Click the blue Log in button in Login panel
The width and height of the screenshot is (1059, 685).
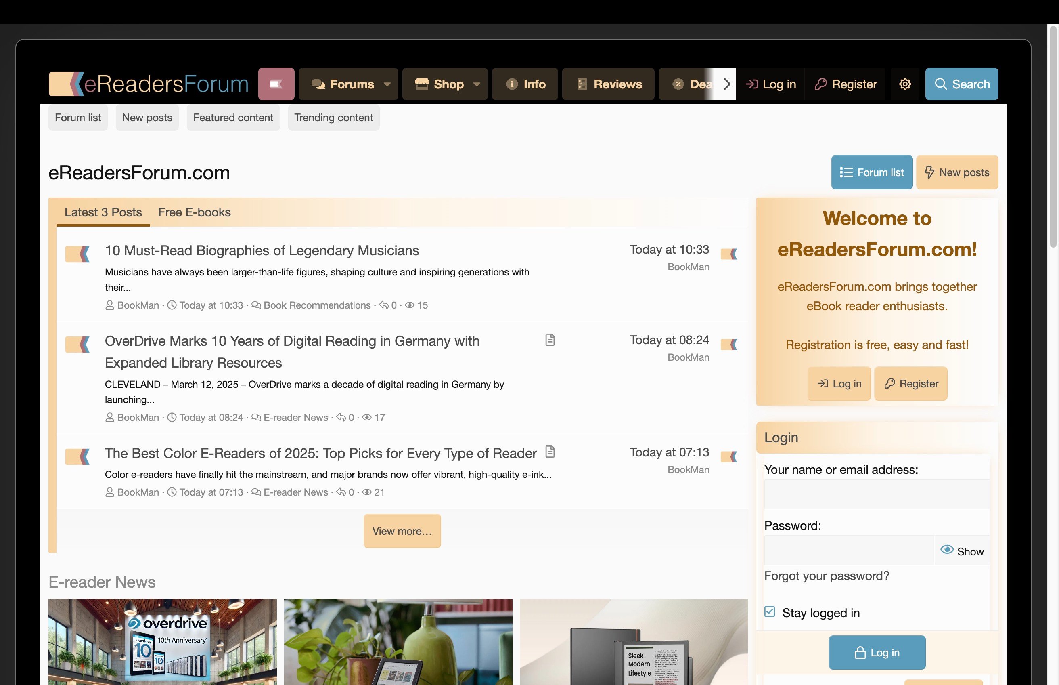(877, 653)
